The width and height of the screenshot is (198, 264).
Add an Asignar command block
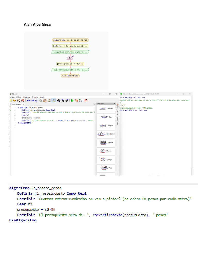click(x=106, y=126)
